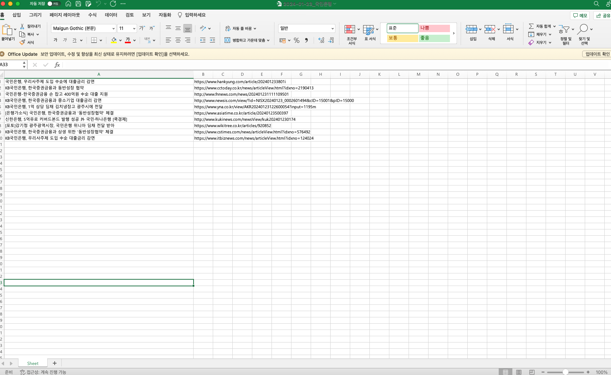This screenshot has width=611, height=375.
Task: Increase decimal places
Action: (321, 40)
